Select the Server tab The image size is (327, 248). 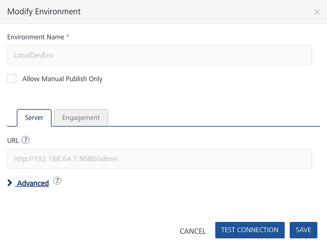click(34, 118)
